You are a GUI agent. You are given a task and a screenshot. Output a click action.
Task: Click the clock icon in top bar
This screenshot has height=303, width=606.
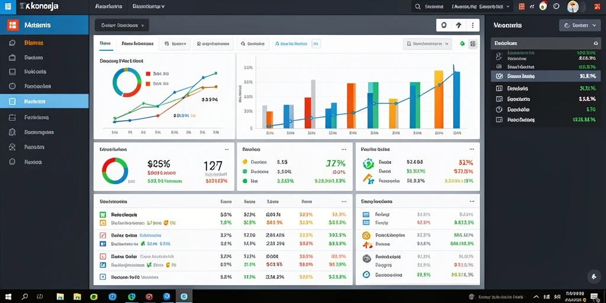556,6
